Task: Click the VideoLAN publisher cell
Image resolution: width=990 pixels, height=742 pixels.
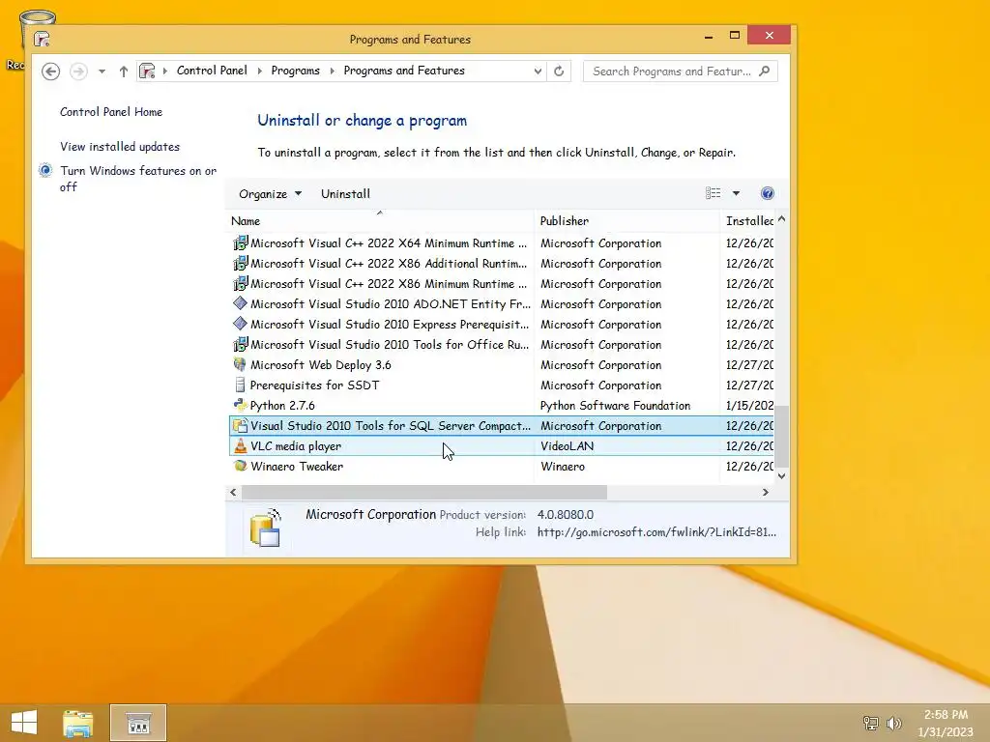Action: click(567, 446)
